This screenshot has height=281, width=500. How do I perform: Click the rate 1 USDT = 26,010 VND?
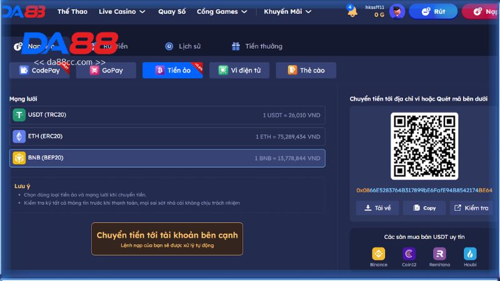291,116
